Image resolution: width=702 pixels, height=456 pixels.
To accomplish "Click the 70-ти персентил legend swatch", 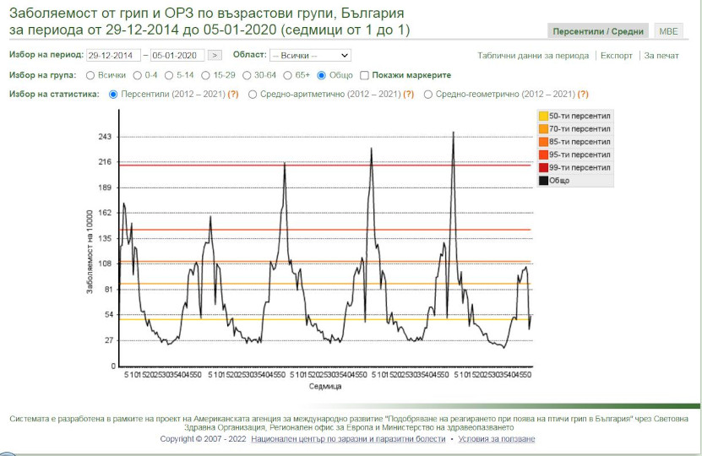I will (x=543, y=129).
